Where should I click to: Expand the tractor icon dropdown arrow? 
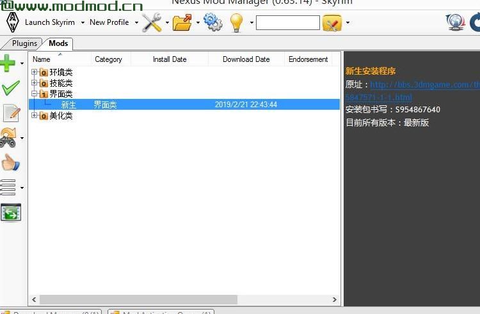coord(22,138)
